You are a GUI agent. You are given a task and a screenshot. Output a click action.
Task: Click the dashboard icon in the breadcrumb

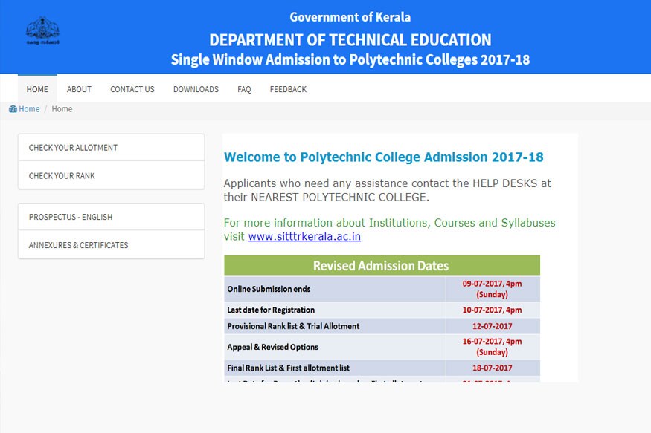[x=13, y=109]
